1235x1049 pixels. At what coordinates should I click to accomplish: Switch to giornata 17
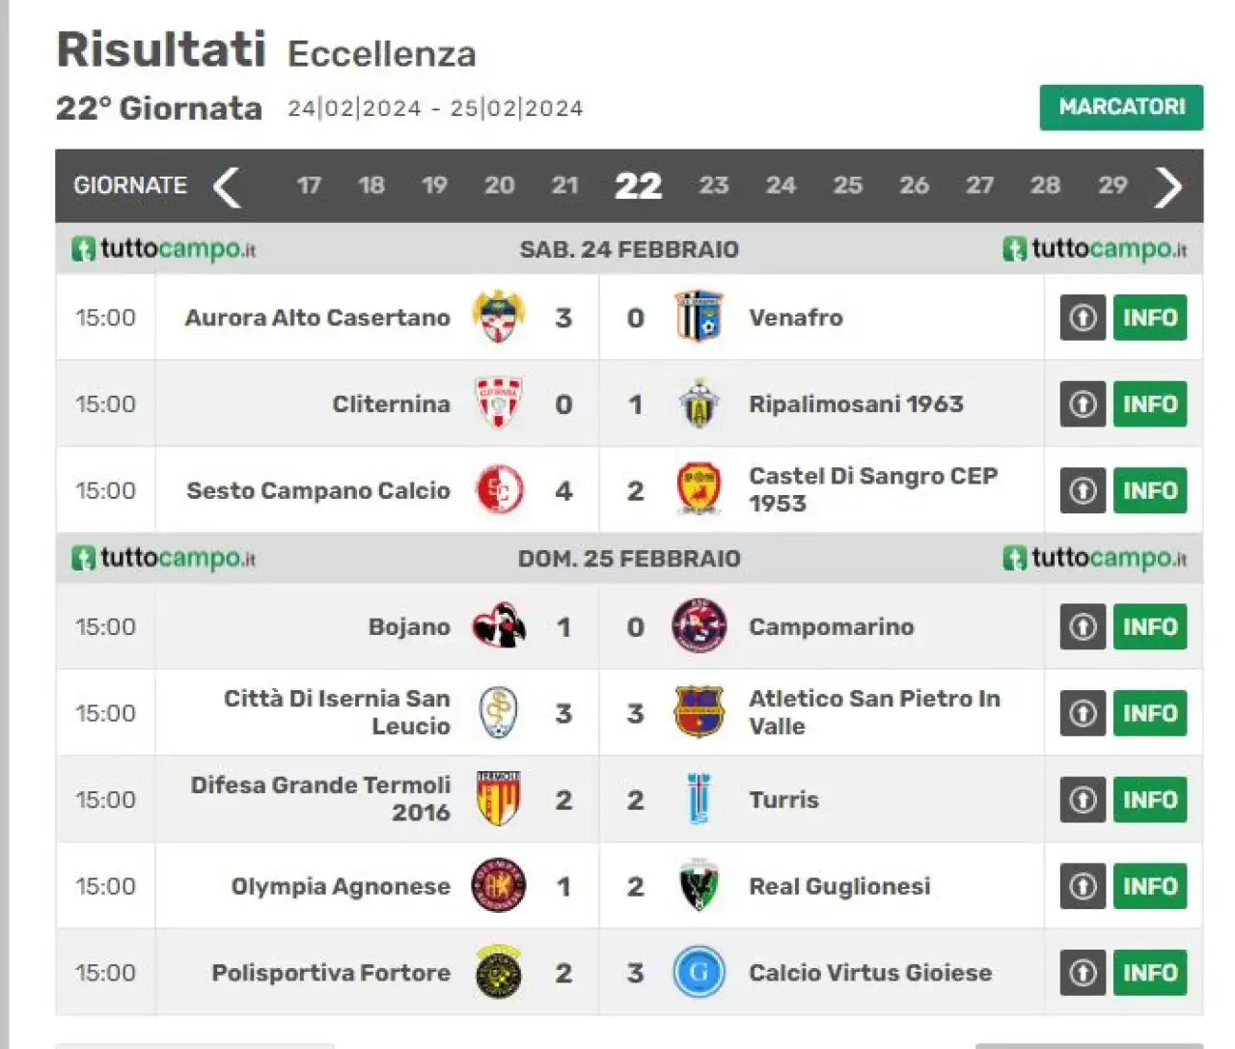point(309,185)
